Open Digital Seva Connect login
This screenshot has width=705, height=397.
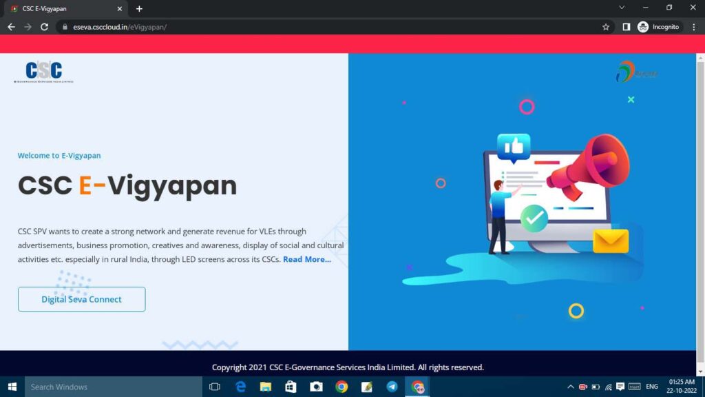pos(81,299)
